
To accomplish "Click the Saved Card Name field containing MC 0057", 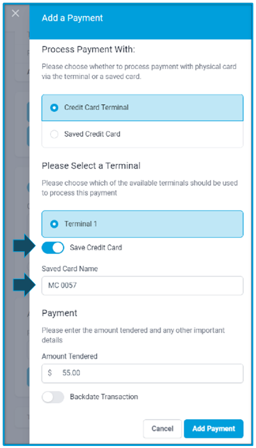I will [x=142, y=285].
